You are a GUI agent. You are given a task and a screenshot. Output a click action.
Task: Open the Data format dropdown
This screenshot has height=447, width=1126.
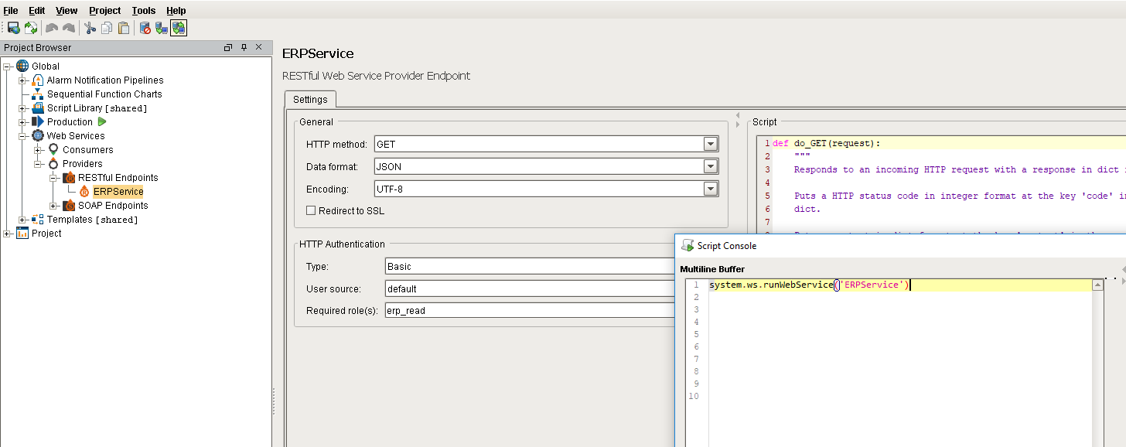pyautogui.click(x=710, y=166)
